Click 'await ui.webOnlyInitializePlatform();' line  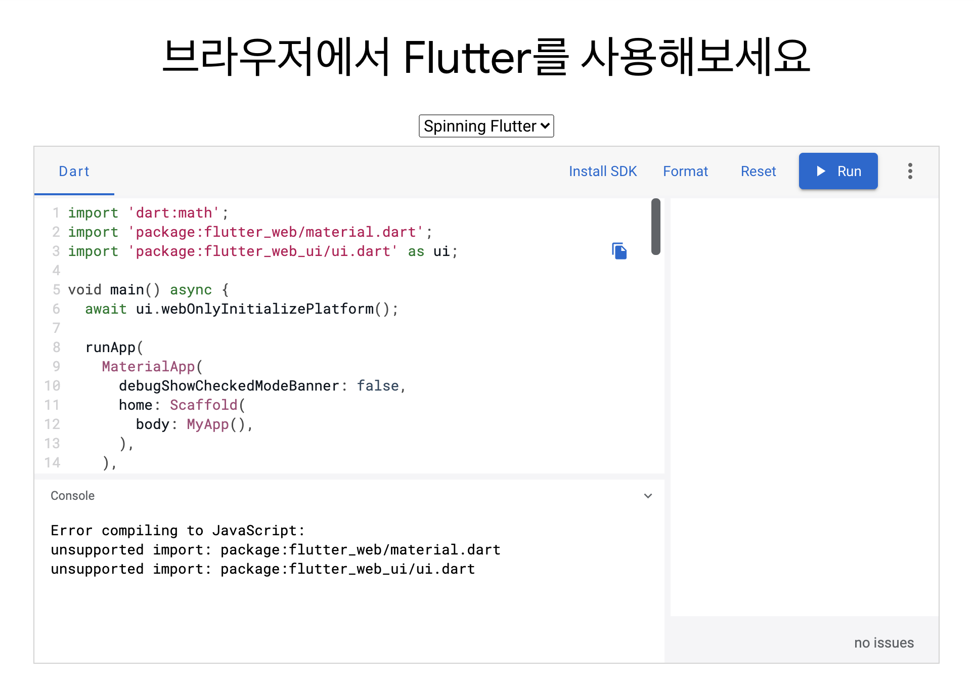tap(242, 309)
